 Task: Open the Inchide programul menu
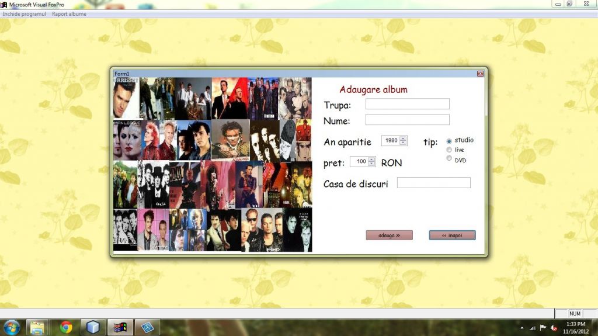point(24,14)
